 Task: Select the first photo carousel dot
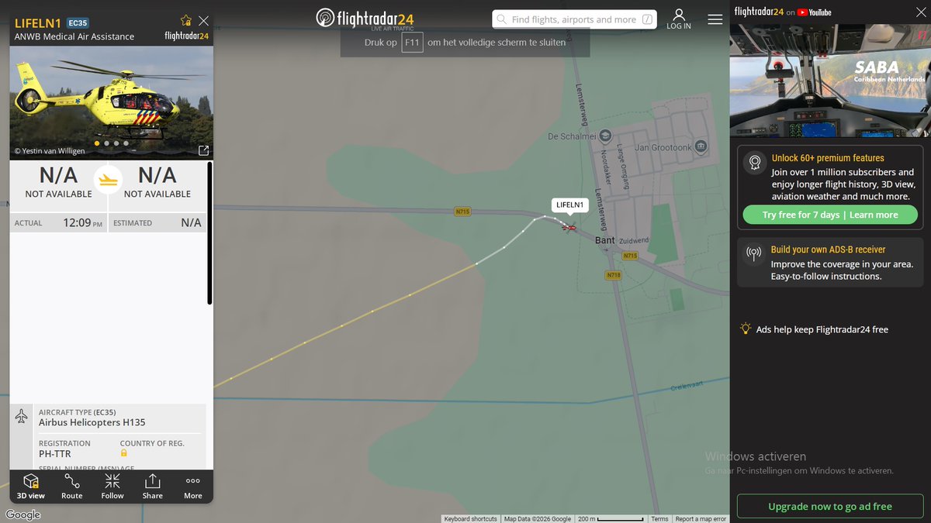(x=97, y=143)
